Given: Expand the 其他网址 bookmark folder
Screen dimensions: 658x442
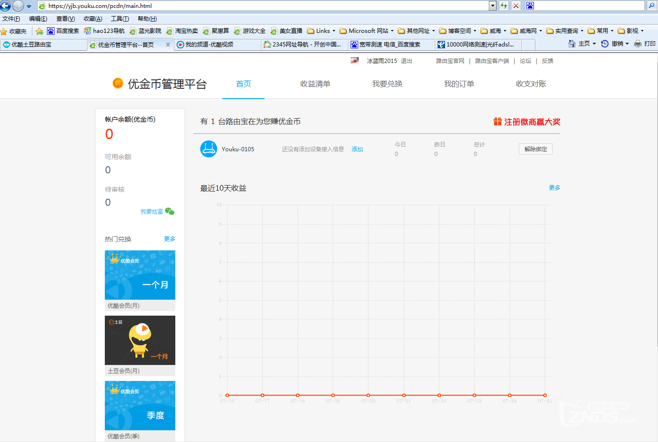Looking at the screenshot, I should [x=416, y=31].
